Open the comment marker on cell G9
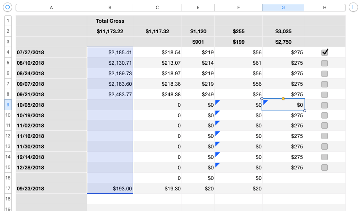This screenshot has height=211, width=361. click(x=265, y=102)
